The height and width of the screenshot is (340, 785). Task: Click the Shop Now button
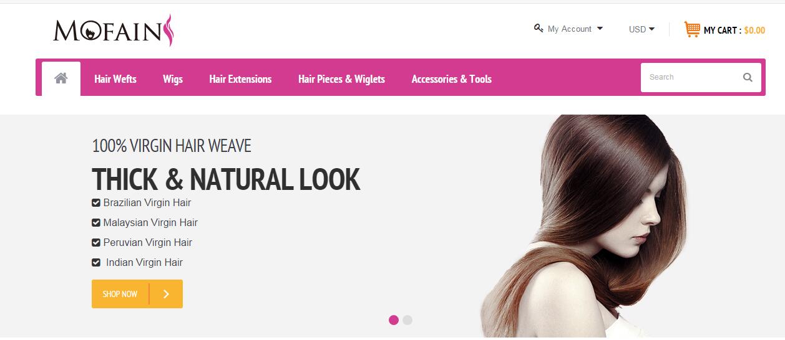click(137, 294)
